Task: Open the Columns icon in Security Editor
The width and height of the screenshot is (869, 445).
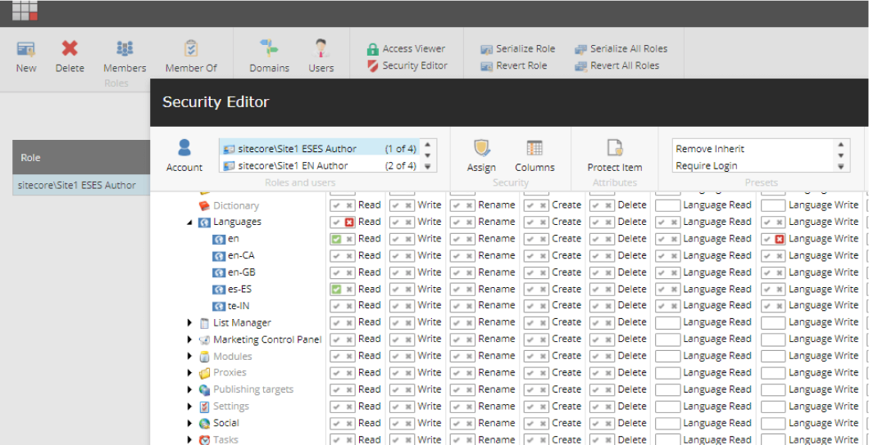Action: [x=535, y=149]
